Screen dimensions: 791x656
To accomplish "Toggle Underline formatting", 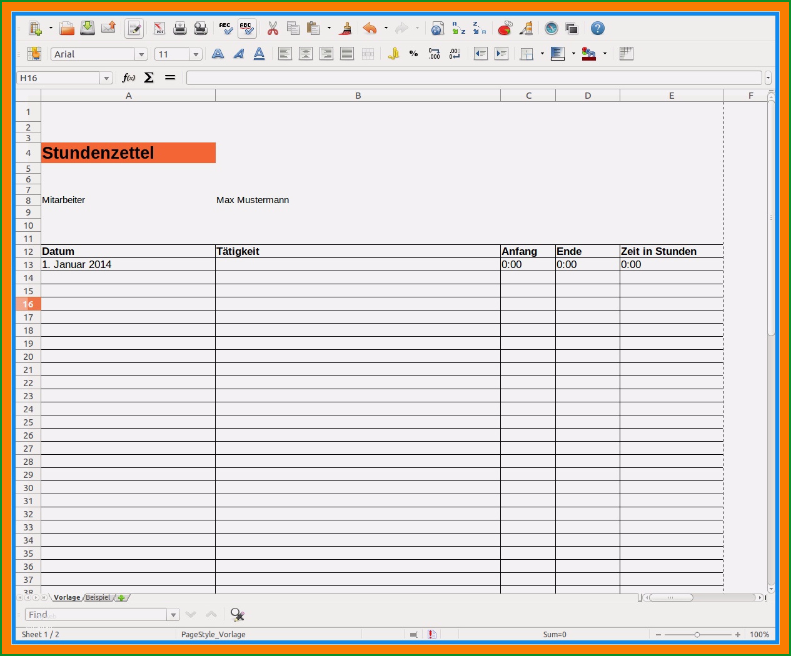I will 259,54.
